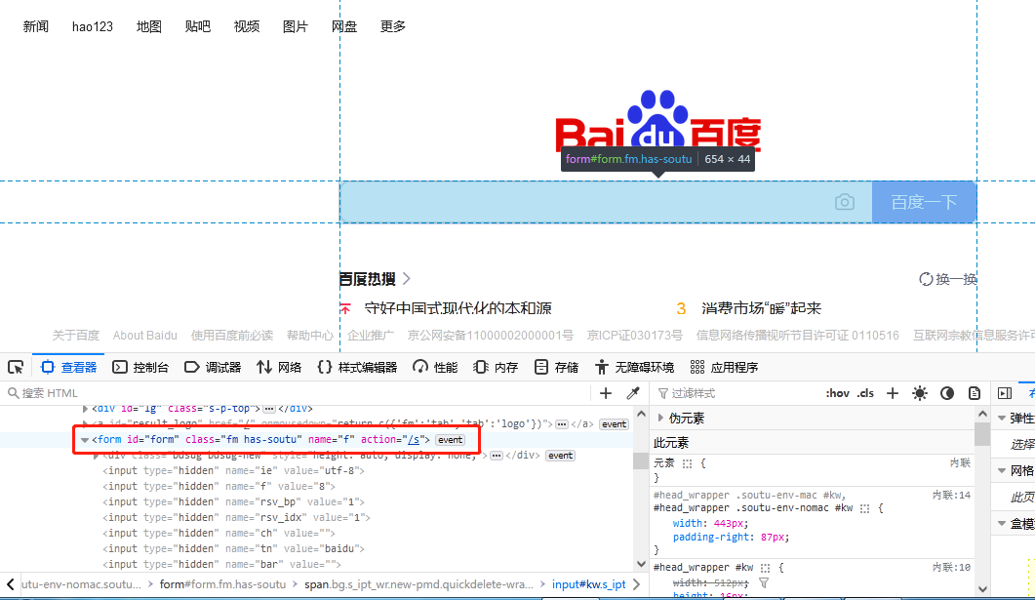Highlight elements matching 元素 selector icon
This screenshot has width=1035, height=600.
687,463
